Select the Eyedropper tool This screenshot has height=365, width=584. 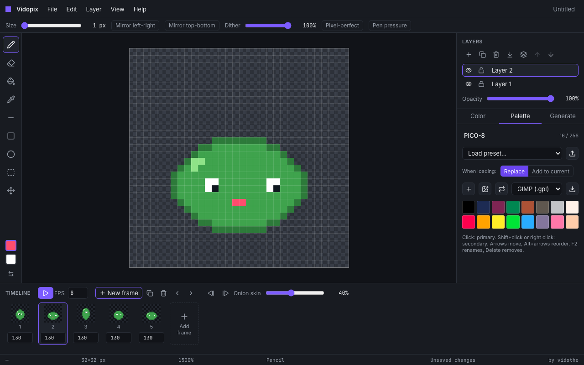(11, 99)
